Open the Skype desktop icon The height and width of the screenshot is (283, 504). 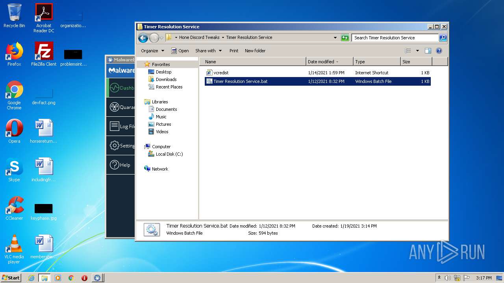[14, 170]
